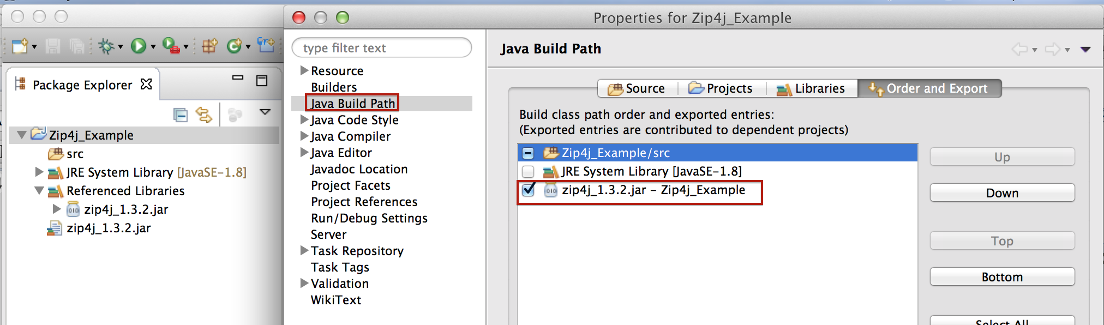The image size is (1104, 325).
Task: Expand the JRE System Library node
Action: tap(39, 172)
